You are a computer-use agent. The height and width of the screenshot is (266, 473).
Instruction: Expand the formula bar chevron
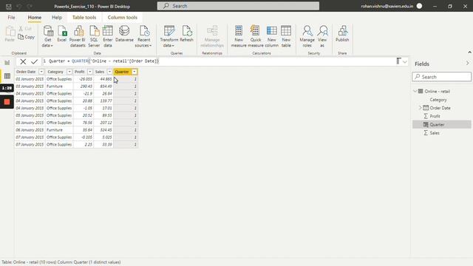tap(405, 62)
